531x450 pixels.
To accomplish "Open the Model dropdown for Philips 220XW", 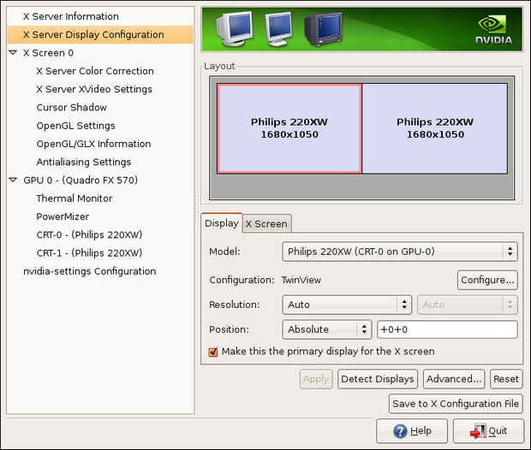I will tap(400, 252).
